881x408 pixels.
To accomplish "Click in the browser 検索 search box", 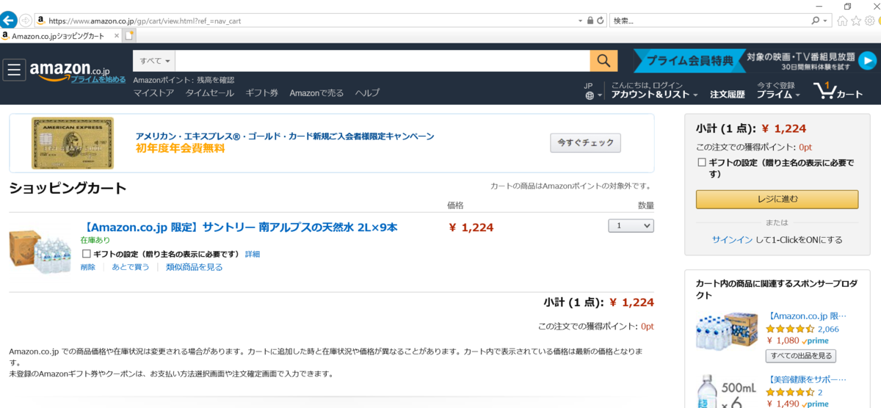I will (x=710, y=21).
